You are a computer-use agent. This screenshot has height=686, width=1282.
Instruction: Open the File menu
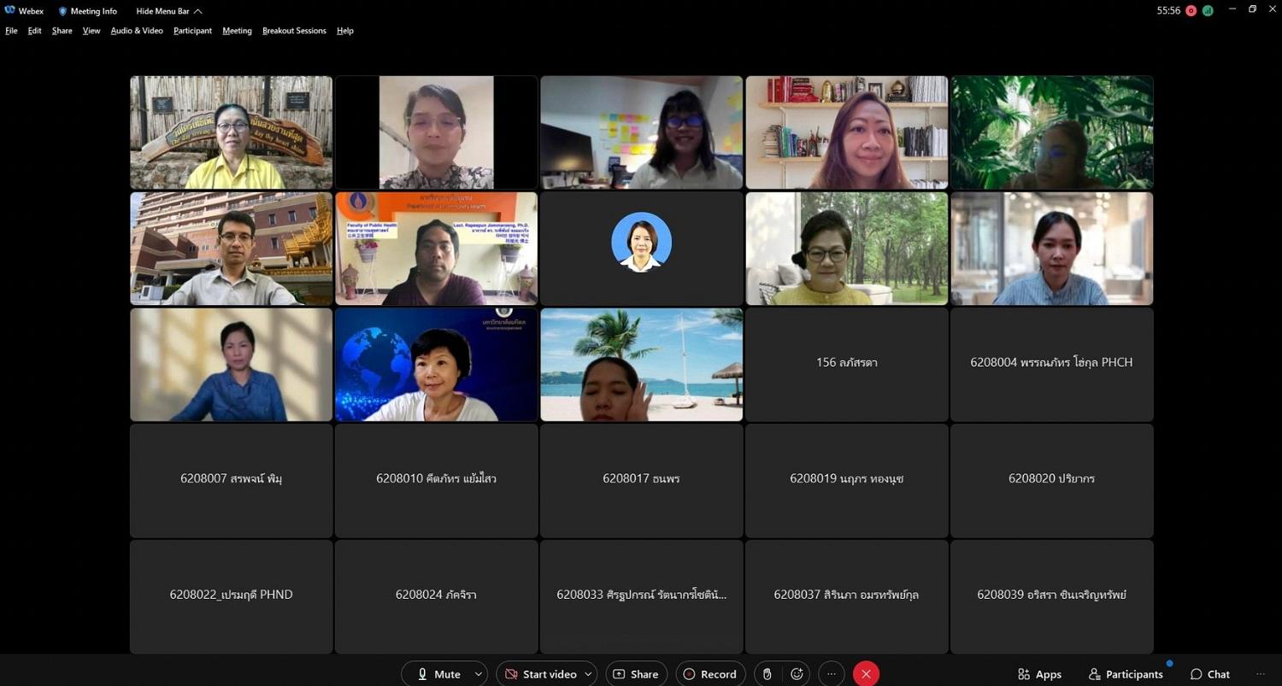11,31
